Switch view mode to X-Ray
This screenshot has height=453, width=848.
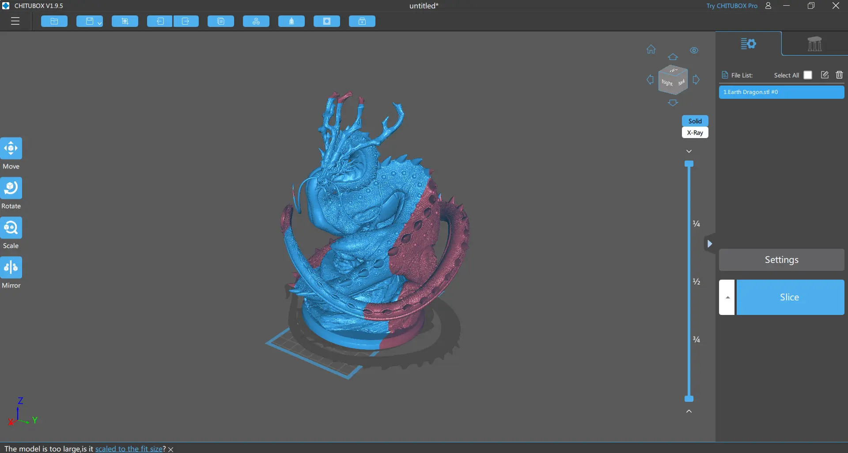[695, 132]
